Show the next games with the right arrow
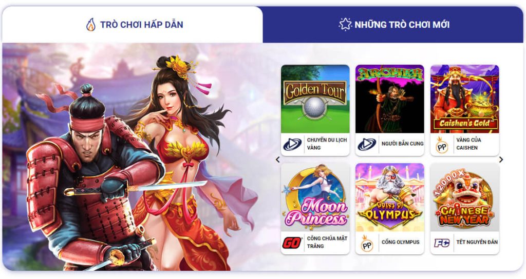This screenshot has height=279, width=526. click(501, 160)
